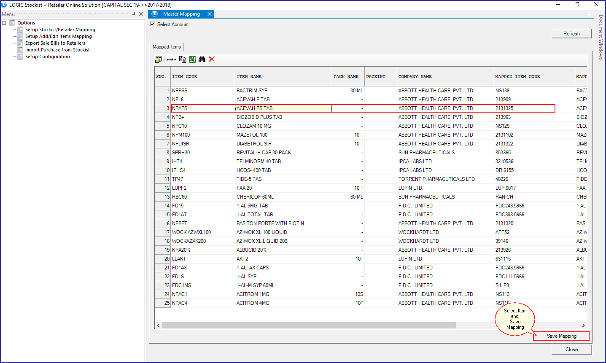Viewport: 606px width, 363px height.
Task: Pin the Menu panel with pushpin icon
Action: [134, 14]
